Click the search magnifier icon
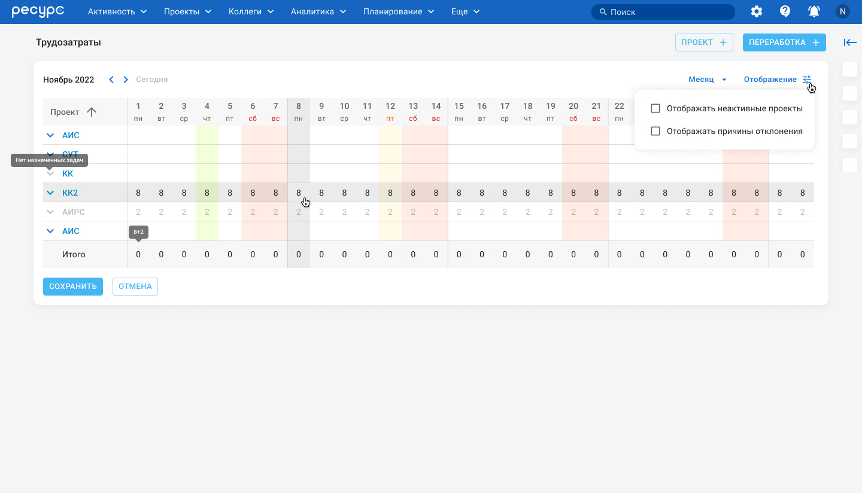 [602, 12]
